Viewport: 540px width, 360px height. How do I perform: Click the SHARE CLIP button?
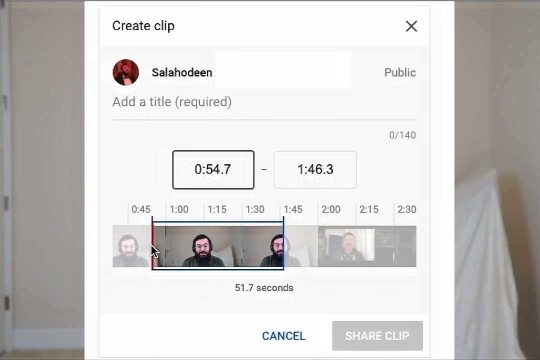point(377,336)
